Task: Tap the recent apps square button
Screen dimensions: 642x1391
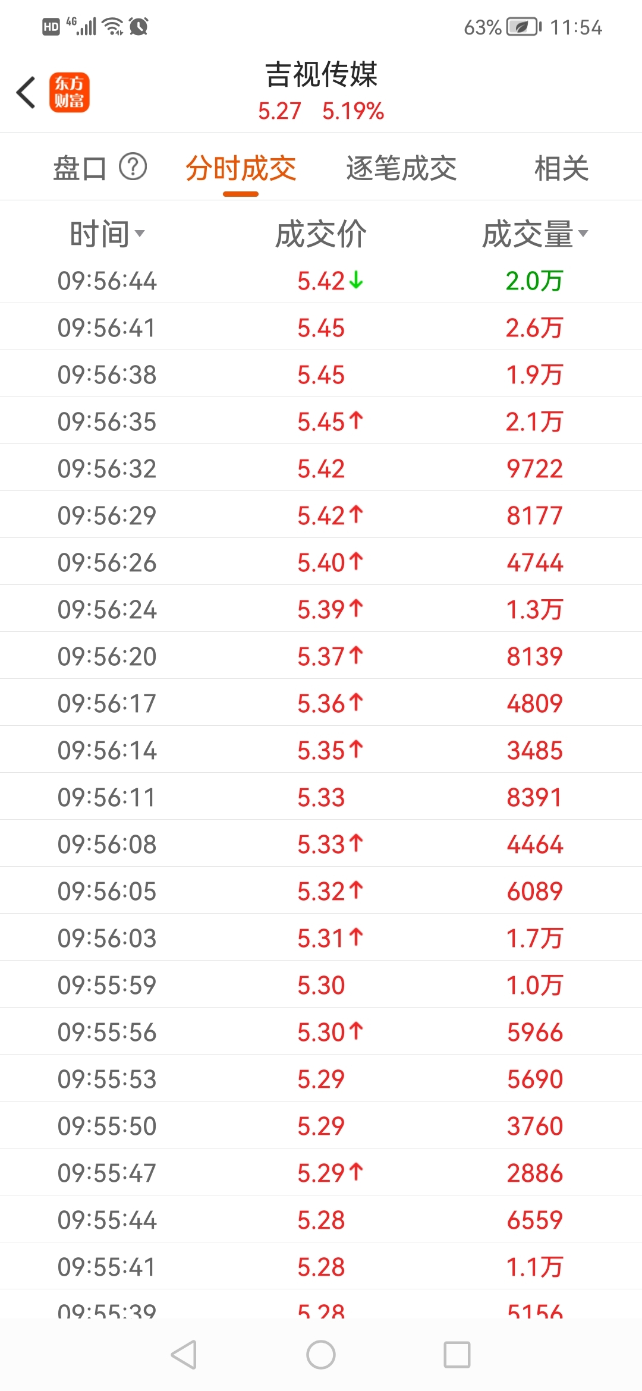Action: click(457, 1355)
